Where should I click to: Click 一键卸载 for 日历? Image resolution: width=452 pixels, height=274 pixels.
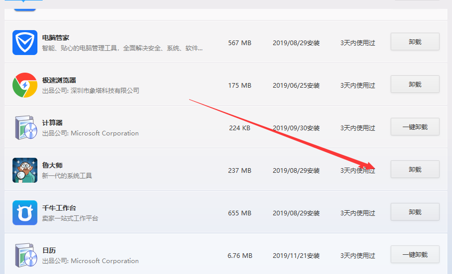[x=415, y=254]
